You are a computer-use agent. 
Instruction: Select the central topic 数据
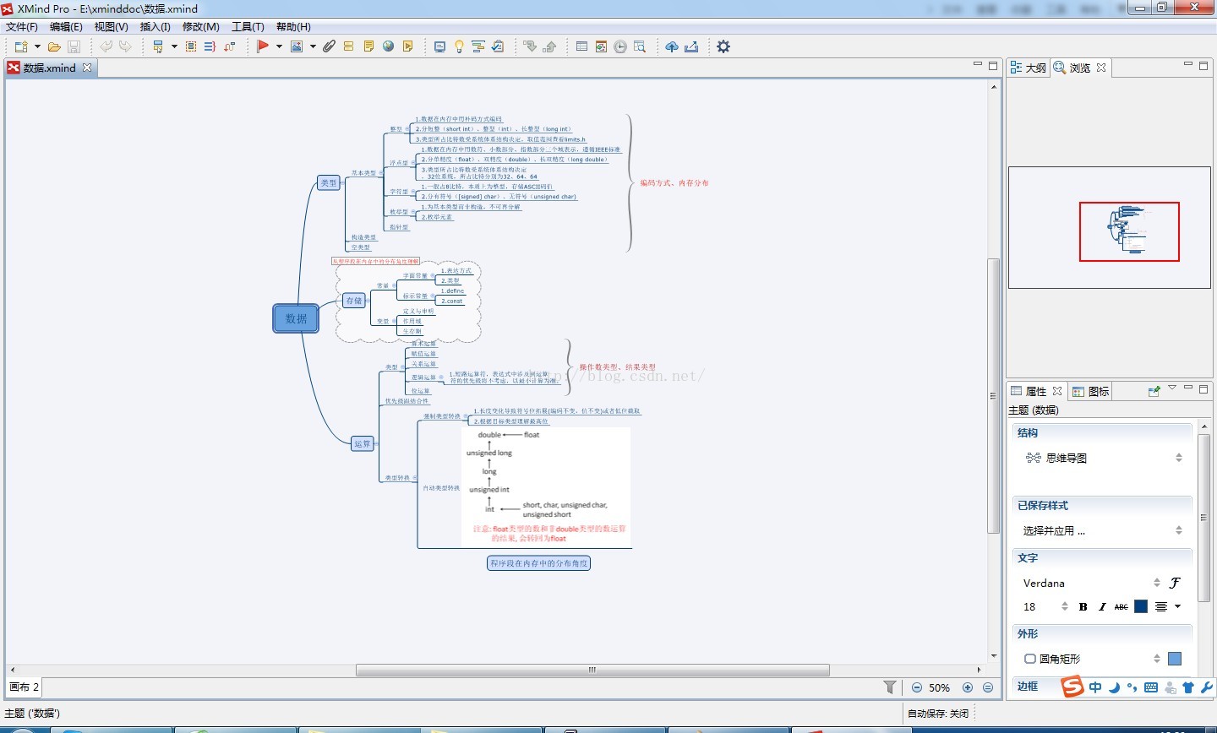pyautogui.click(x=296, y=318)
